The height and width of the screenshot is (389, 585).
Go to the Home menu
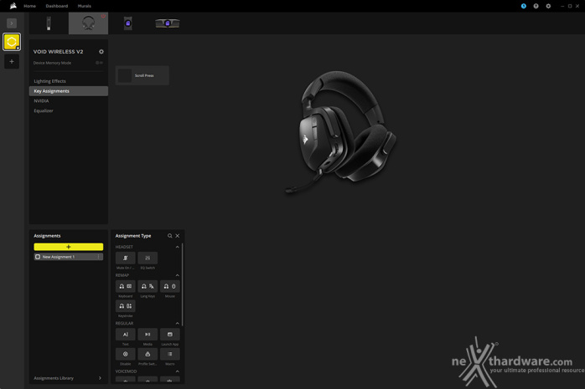(30, 6)
